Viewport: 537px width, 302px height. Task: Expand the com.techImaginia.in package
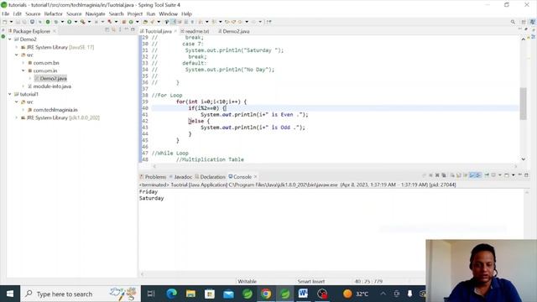23,110
